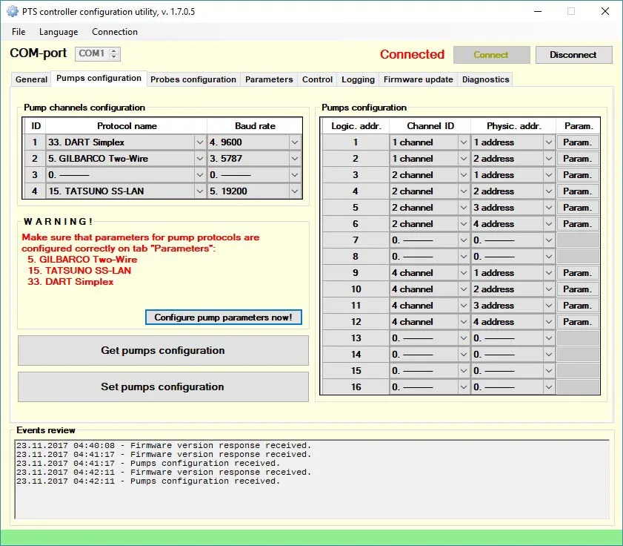Expand GILBARCO Two-Wire protocol dropdown
This screenshot has height=546, width=623.
(x=199, y=159)
